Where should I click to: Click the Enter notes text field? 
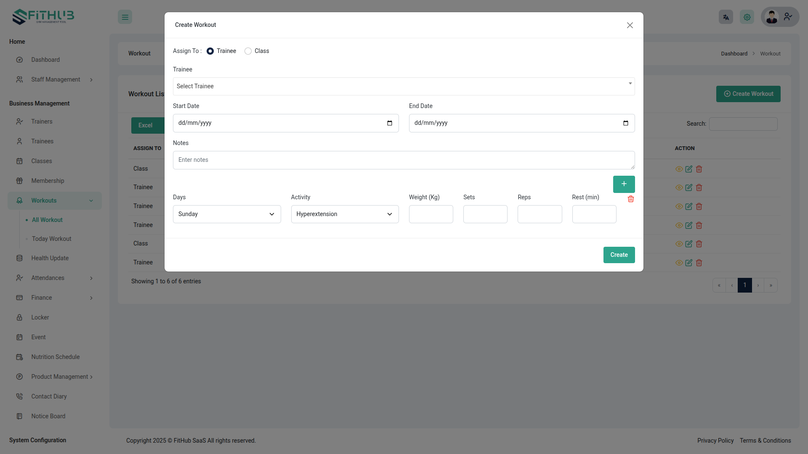pyautogui.click(x=403, y=160)
